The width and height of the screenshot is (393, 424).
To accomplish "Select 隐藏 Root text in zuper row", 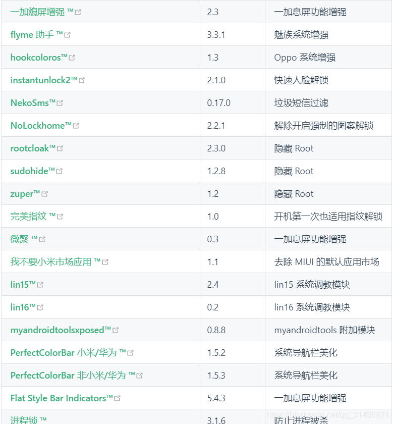I will (294, 194).
